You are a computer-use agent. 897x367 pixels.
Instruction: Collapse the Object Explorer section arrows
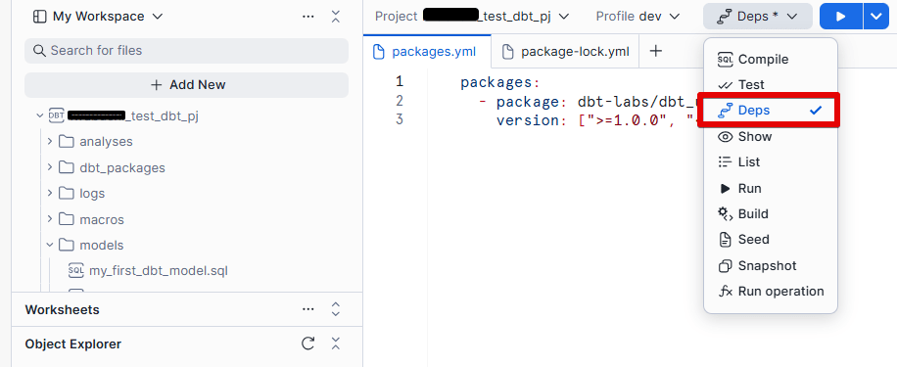tap(336, 344)
